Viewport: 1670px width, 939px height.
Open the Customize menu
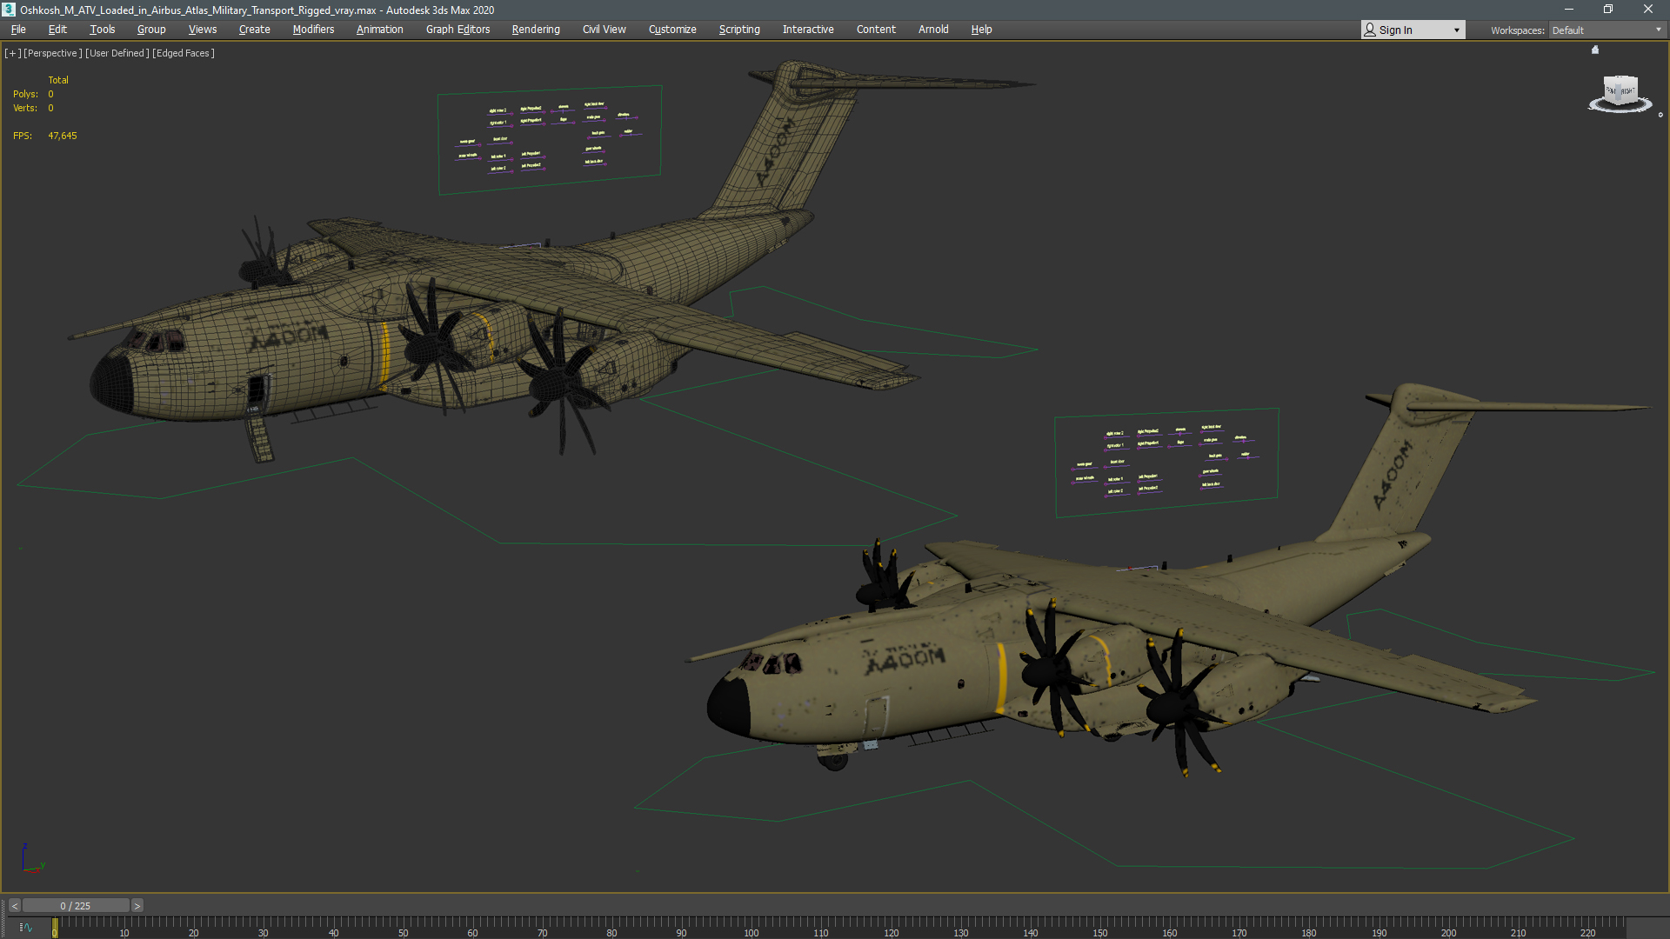672,30
